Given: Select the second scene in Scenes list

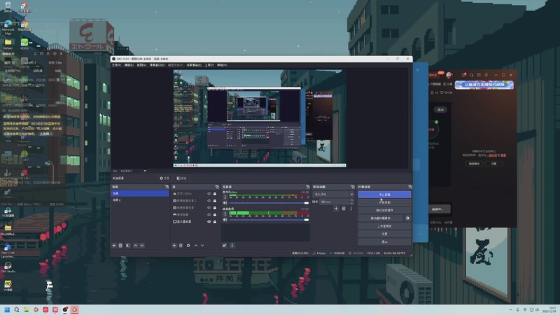Looking at the screenshot, I should (140, 200).
